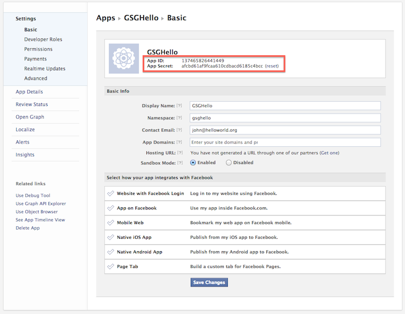
Task: Open help [?] next to Namespace
Action: pos(179,117)
